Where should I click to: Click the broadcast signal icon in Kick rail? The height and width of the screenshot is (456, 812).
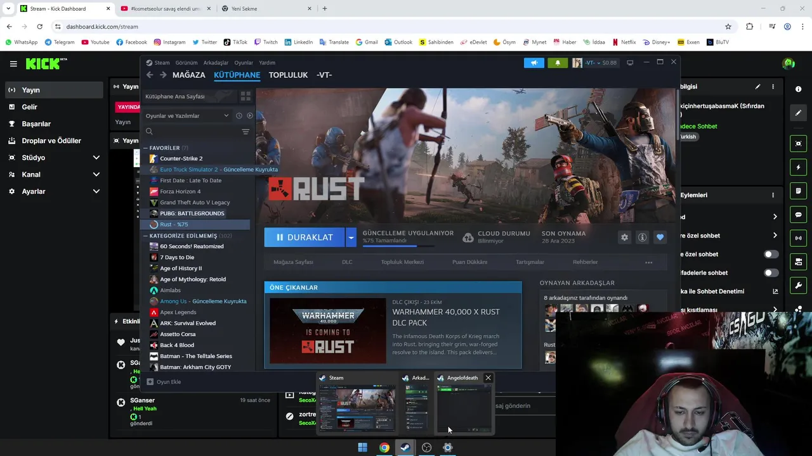(798, 238)
